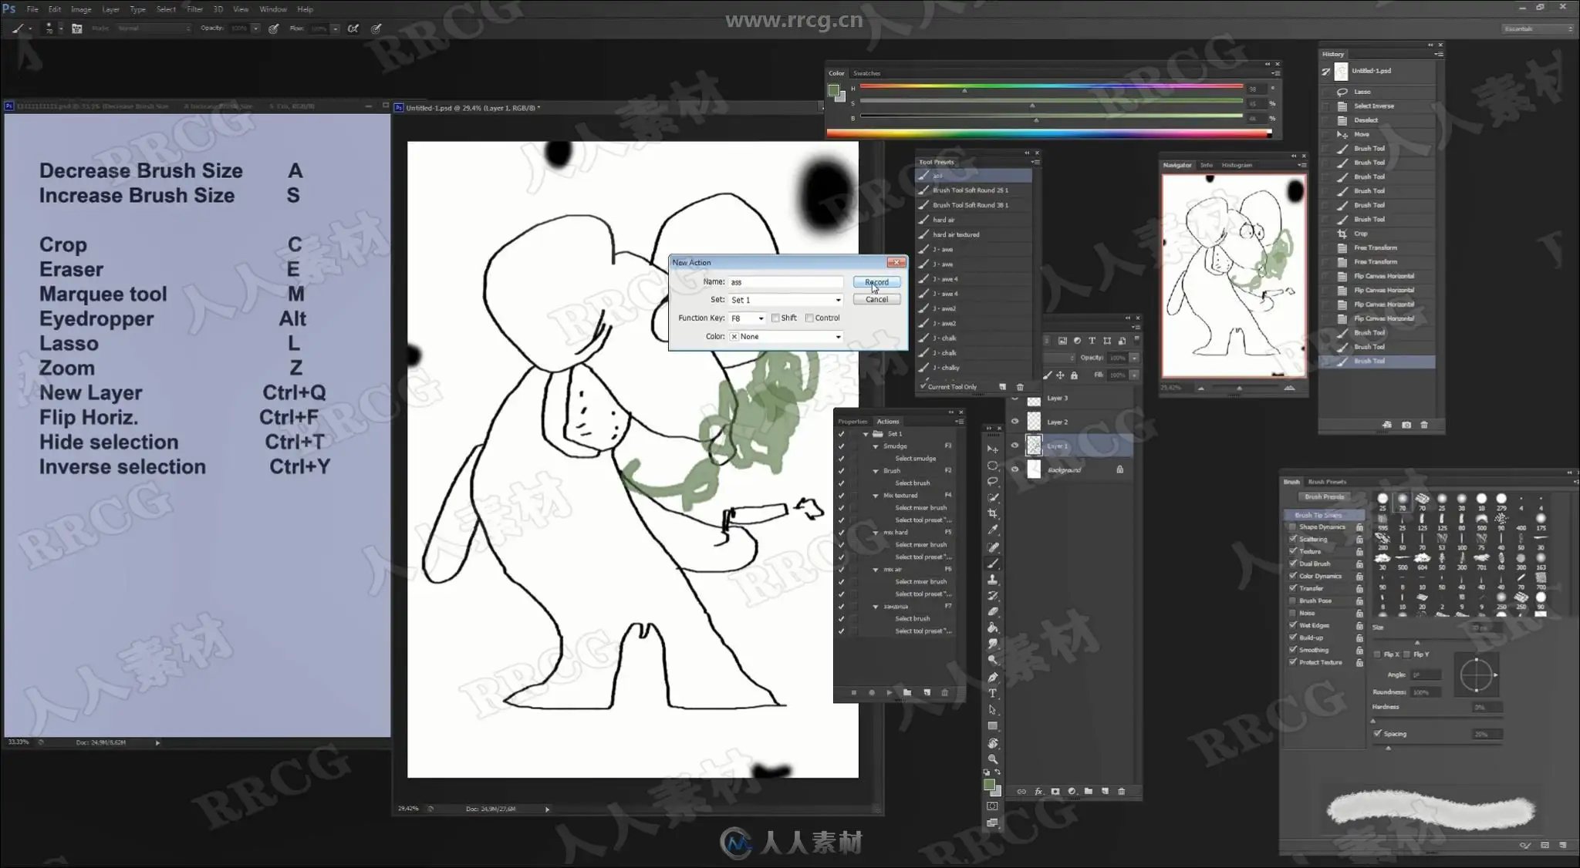Click the Record button
The image size is (1580, 868).
(x=876, y=282)
